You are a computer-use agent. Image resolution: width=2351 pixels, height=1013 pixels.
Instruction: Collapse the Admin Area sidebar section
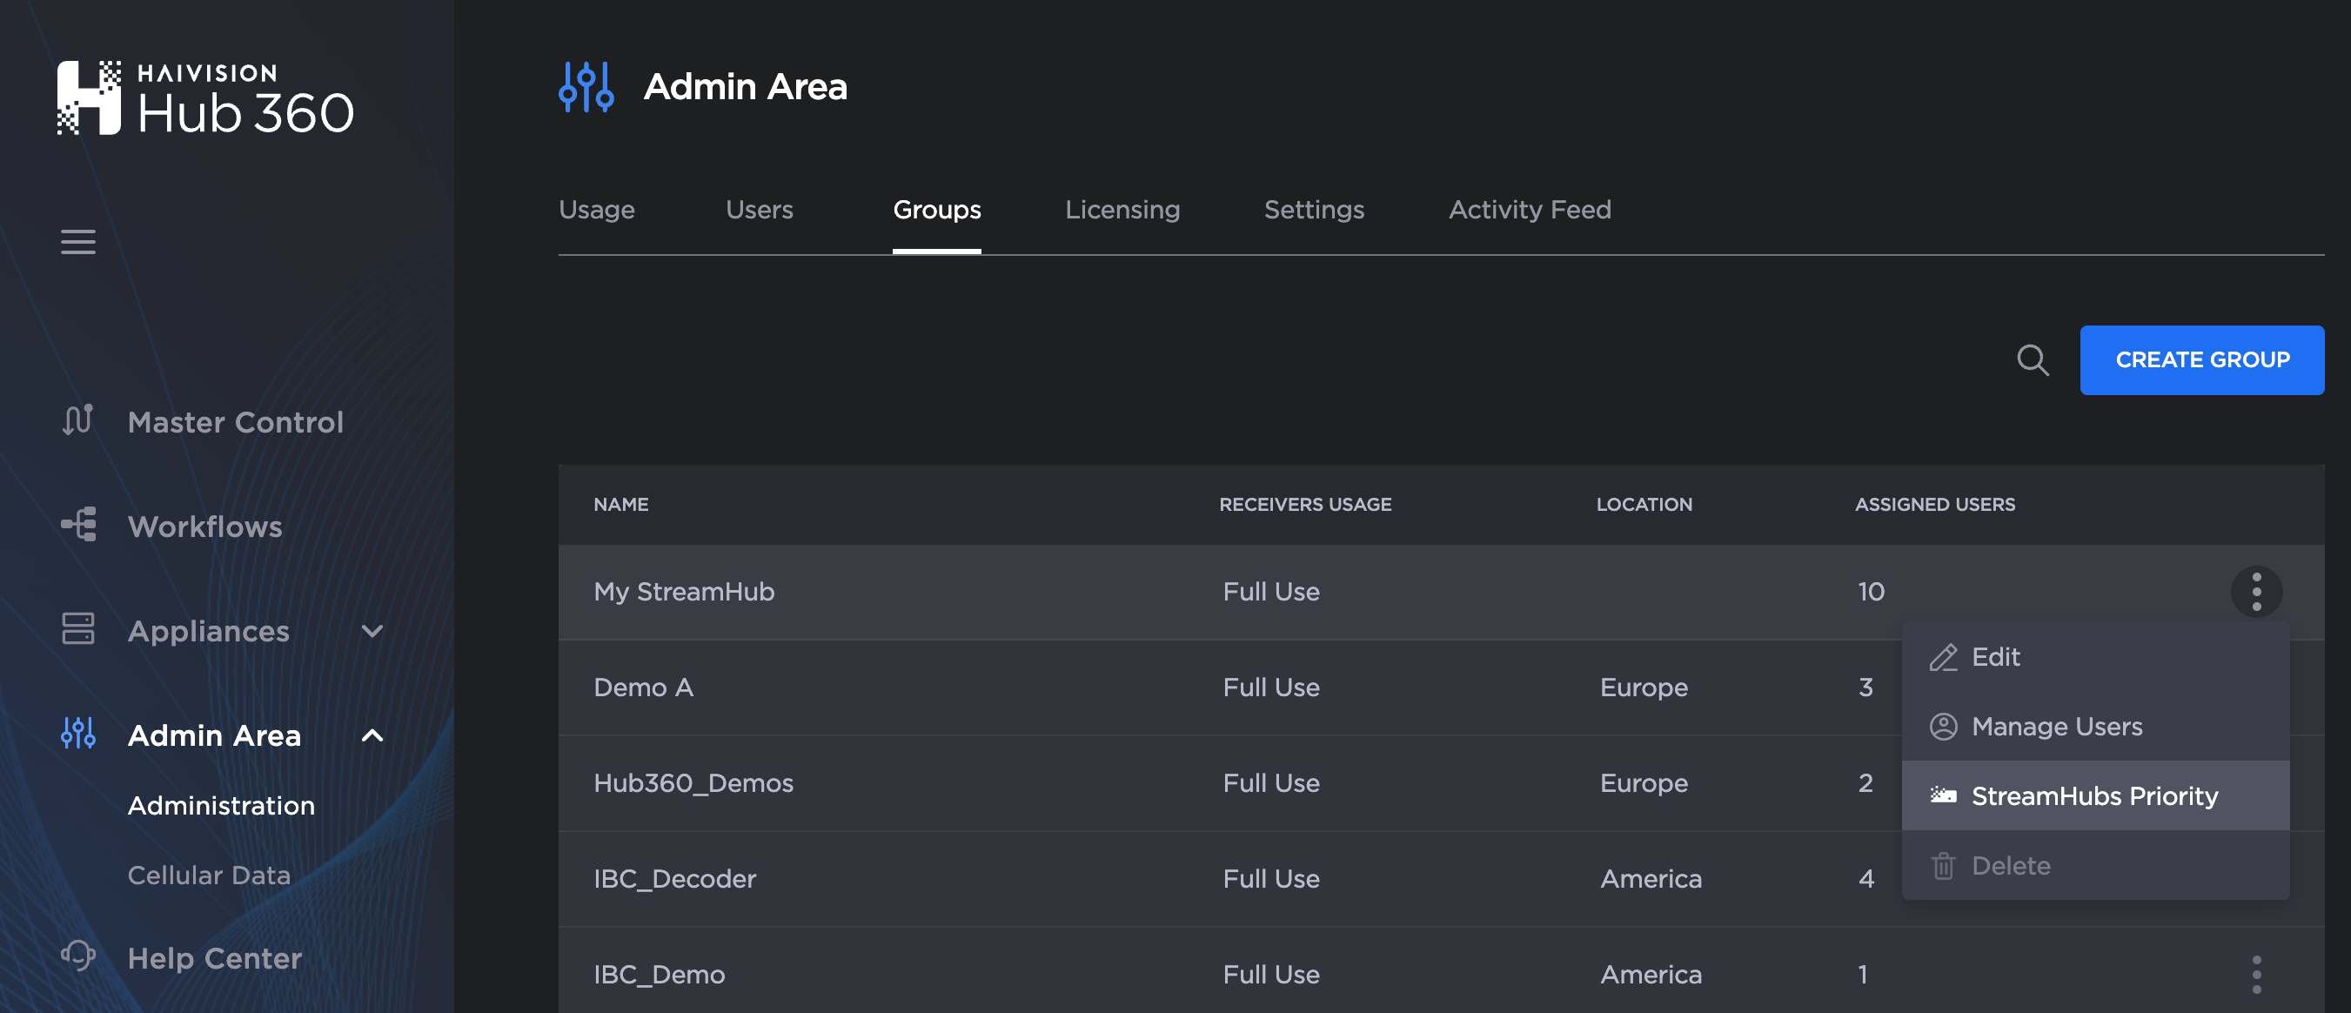pyautogui.click(x=372, y=735)
